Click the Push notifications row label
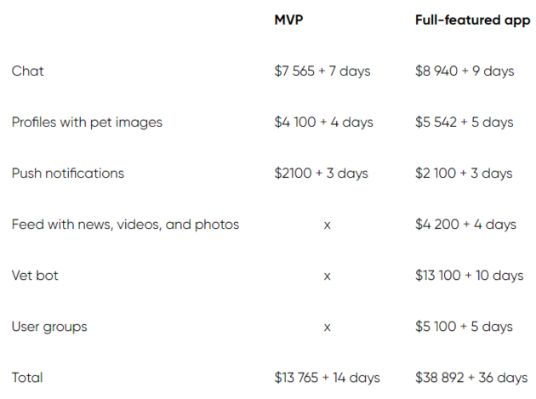The image size is (536, 399). pyautogui.click(x=68, y=173)
